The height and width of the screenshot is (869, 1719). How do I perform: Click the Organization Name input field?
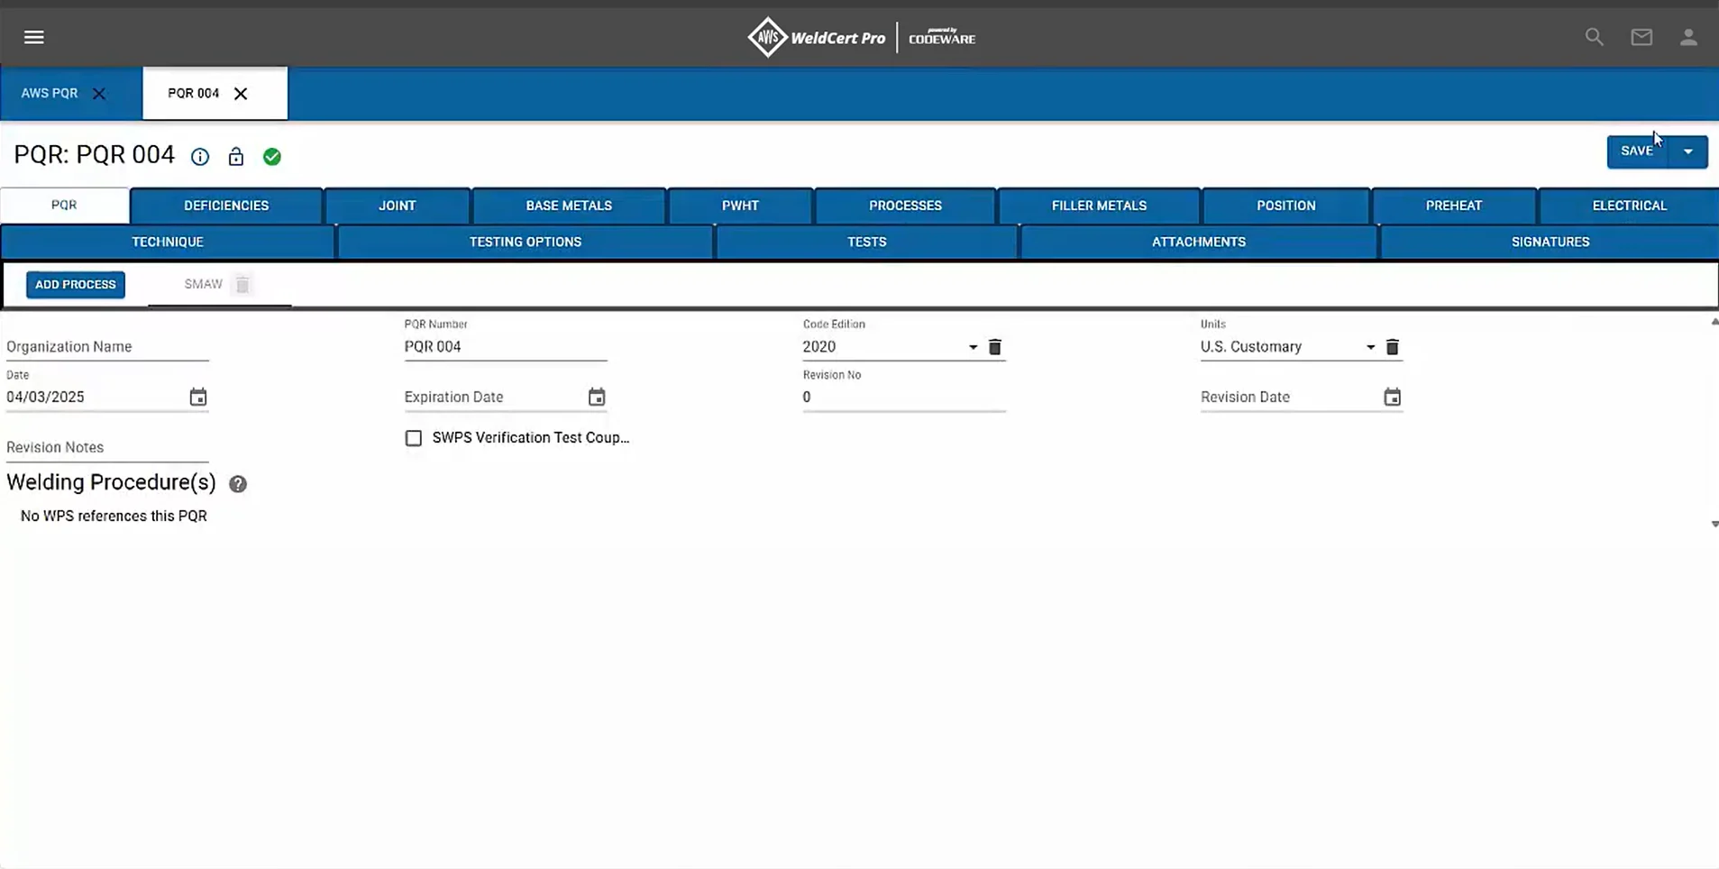click(x=106, y=347)
